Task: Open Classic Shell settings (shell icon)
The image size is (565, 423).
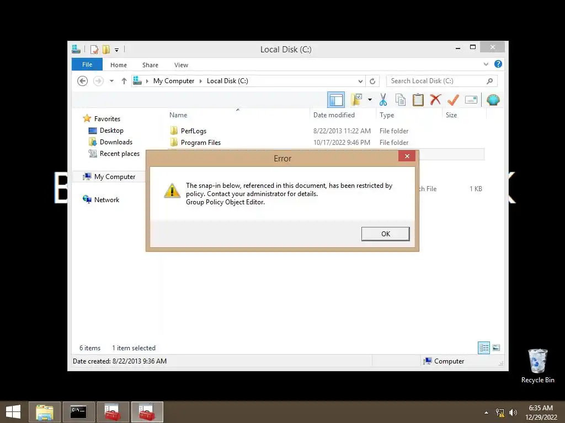Action: [493, 100]
